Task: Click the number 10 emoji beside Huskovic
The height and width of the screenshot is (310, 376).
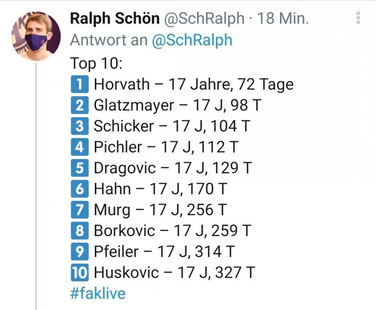Action: click(x=80, y=272)
